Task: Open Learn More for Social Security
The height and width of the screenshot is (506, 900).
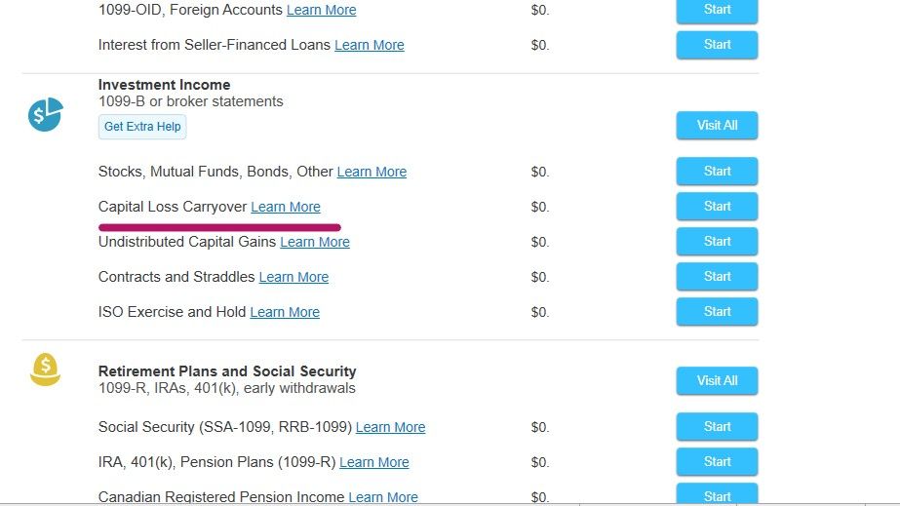Action: tap(390, 427)
